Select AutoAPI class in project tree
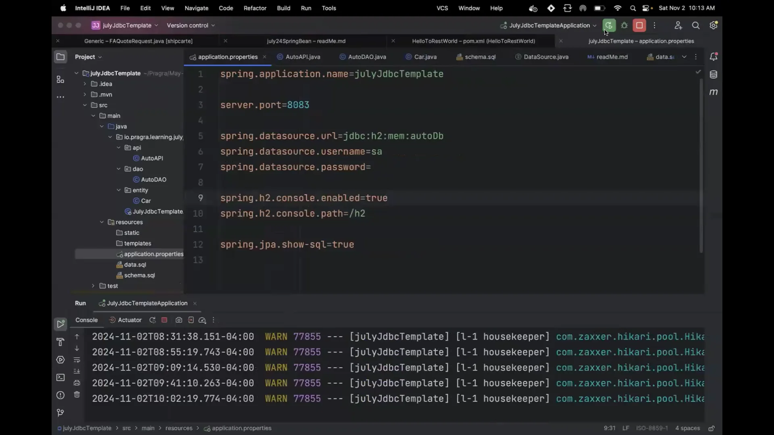This screenshot has width=774, height=435. click(148, 158)
